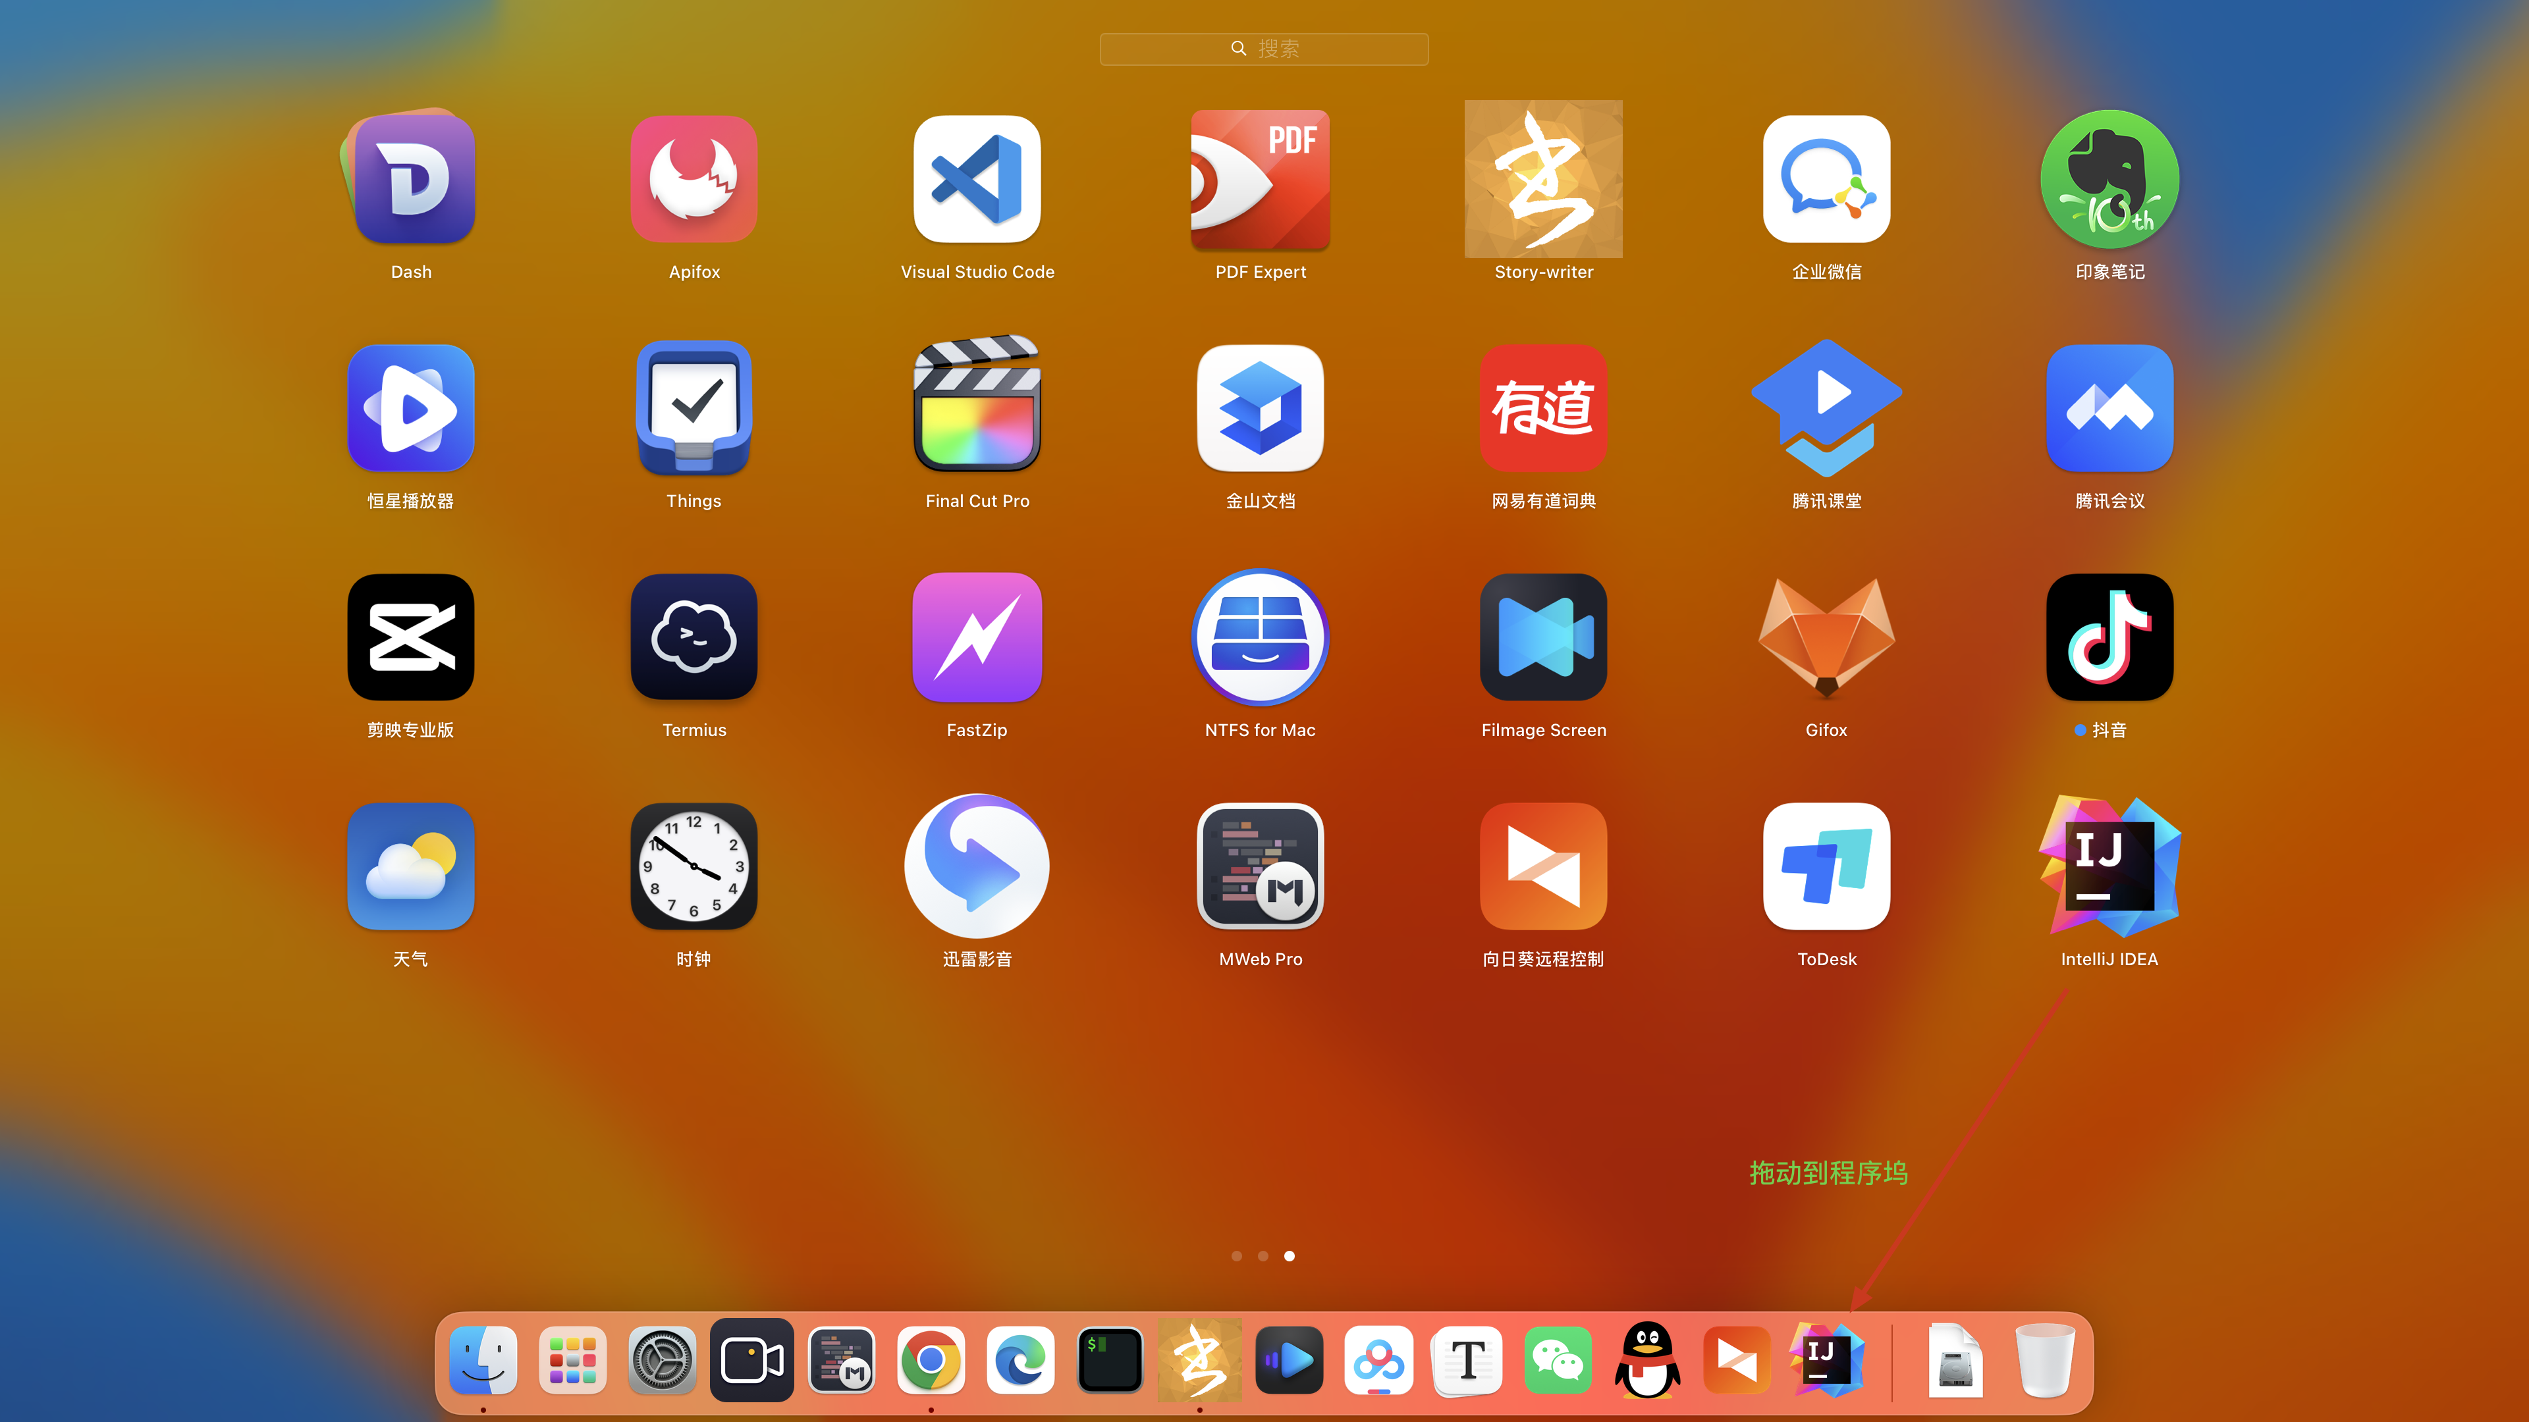Screen dimensions: 2529x1422
Task: Launch Termius
Action: pos(694,637)
